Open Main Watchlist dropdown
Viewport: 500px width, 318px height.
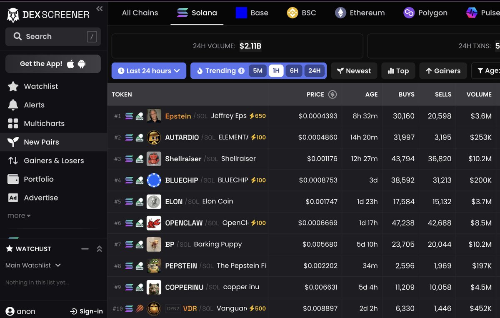pyautogui.click(x=33, y=265)
